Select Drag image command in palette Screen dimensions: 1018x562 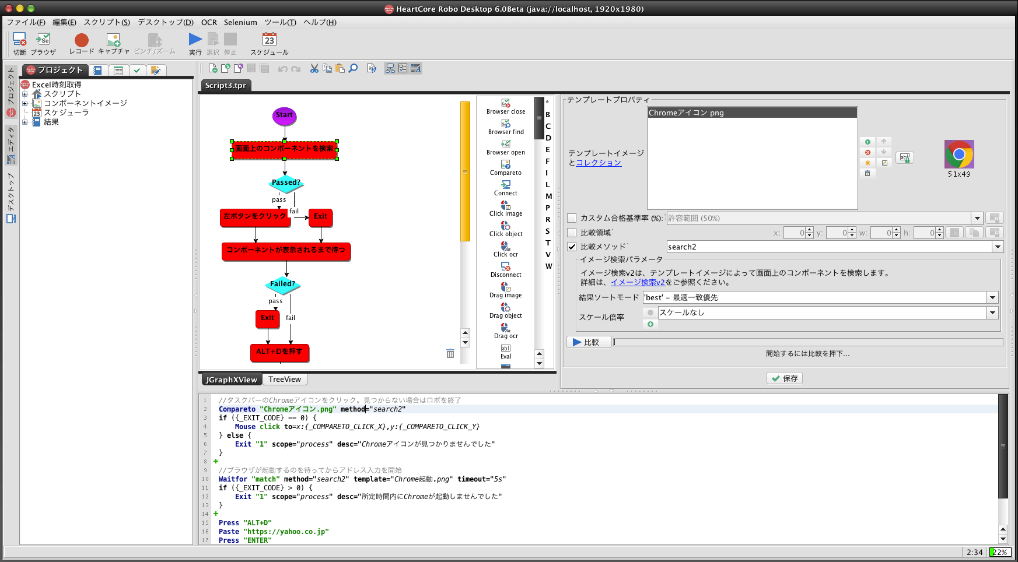(x=506, y=290)
